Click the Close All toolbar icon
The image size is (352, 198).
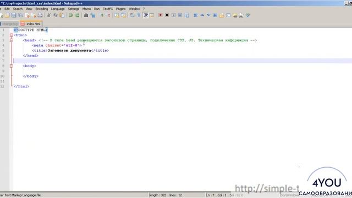(34, 15)
